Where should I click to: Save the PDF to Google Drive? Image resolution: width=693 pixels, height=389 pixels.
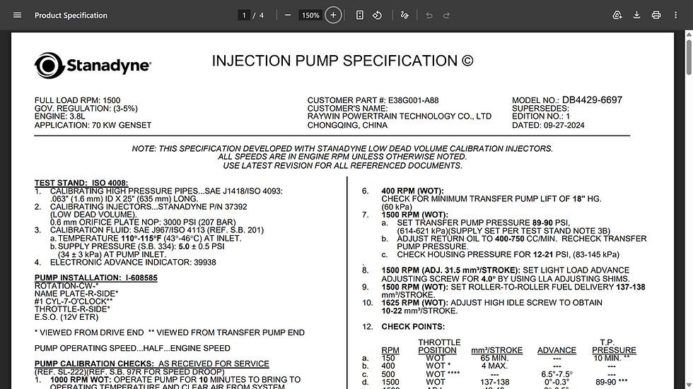click(x=617, y=15)
